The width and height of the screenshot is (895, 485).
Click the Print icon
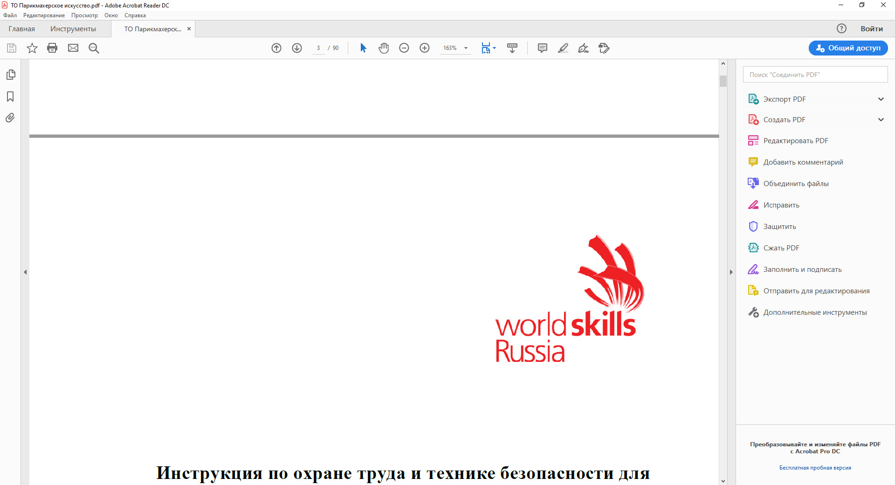pos(52,48)
